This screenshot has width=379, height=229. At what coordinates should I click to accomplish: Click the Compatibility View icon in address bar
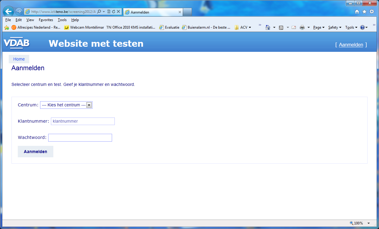coord(109,12)
